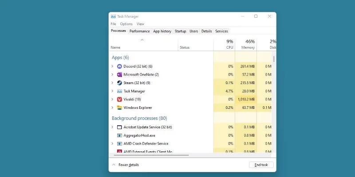Screen dimensions: 355x177
Task: Sort by the Disk column header
Action: coord(267,45)
